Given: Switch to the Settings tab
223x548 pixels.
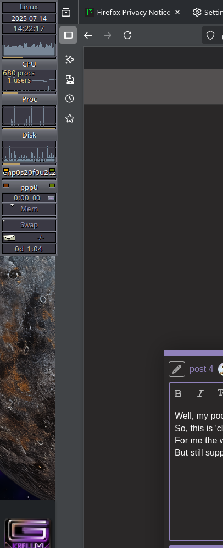Looking at the screenshot, I should (208, 12).
